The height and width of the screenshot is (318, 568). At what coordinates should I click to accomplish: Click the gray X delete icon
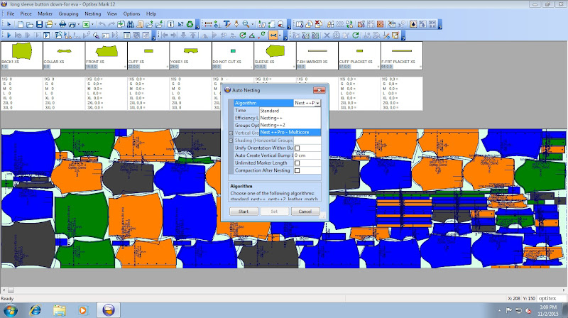[327, 35]
